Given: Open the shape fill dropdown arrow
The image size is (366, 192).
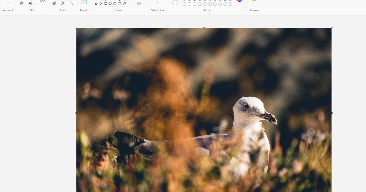Looking at the screenshot, I should 143,3.
